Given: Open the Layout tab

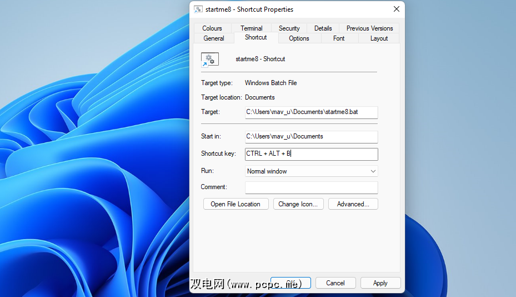Looking at the screenshot, I should pos(379,38).
